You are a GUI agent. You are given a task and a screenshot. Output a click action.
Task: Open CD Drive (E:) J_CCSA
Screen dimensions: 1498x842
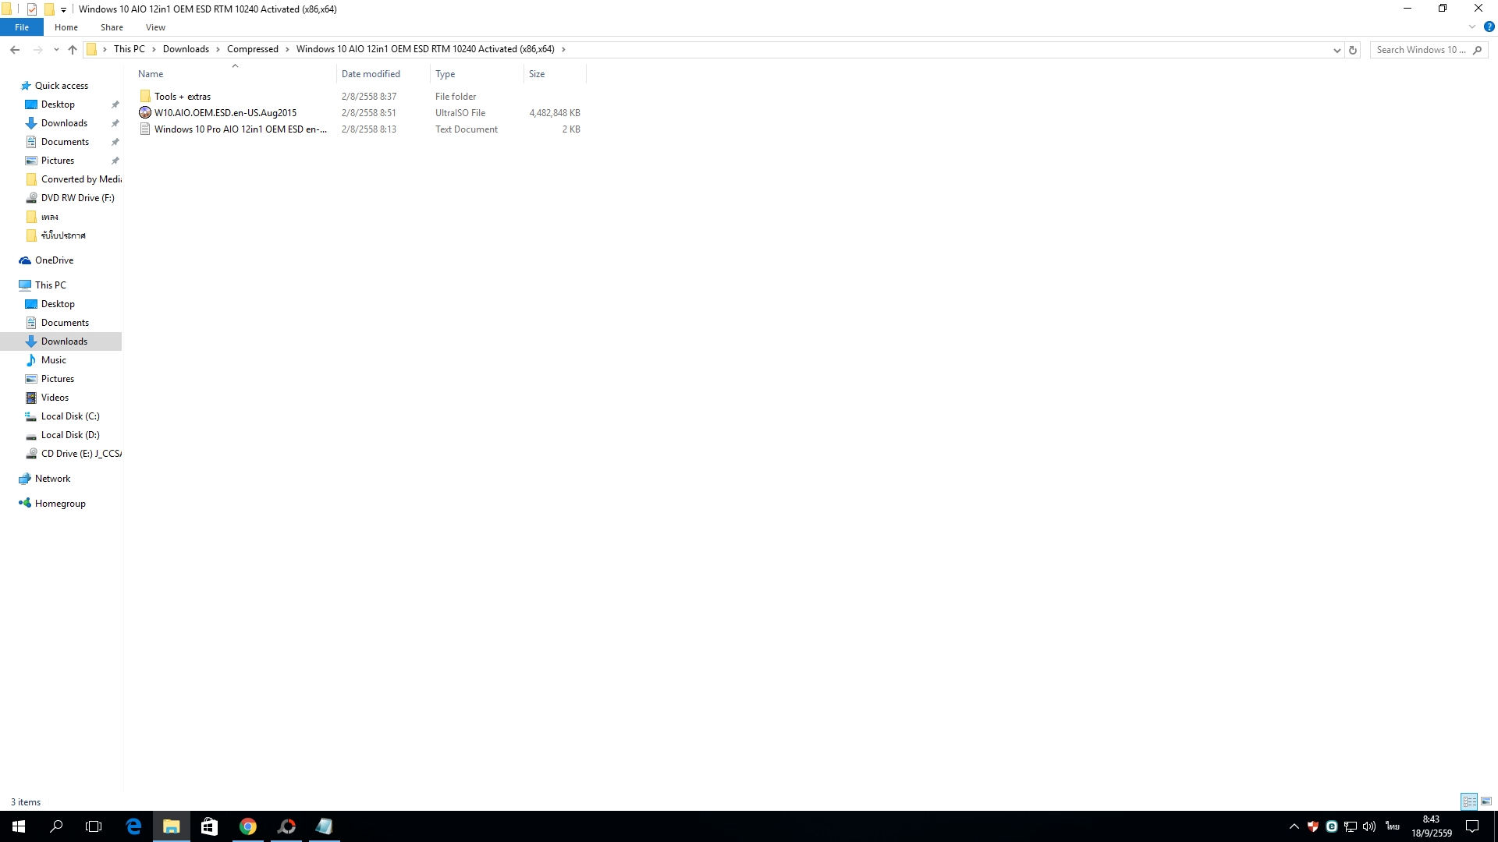point(81,454)
